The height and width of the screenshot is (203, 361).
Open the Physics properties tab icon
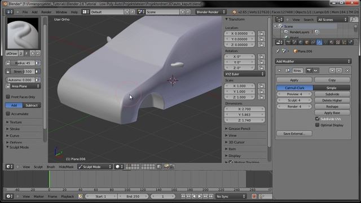pos(350,42)
